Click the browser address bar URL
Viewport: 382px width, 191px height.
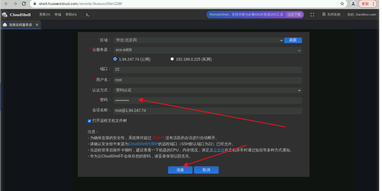80,4
